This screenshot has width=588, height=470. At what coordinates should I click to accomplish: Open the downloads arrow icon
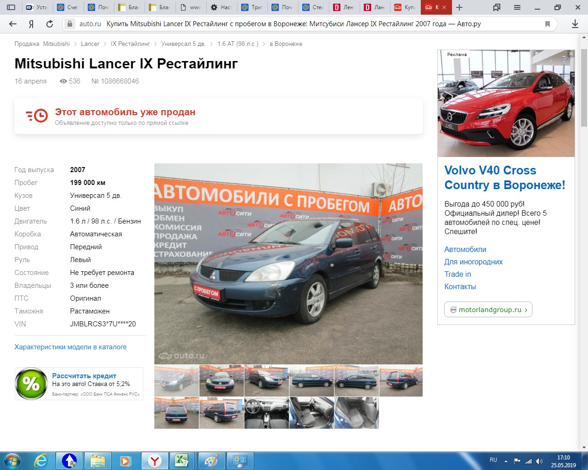[575, 24]
